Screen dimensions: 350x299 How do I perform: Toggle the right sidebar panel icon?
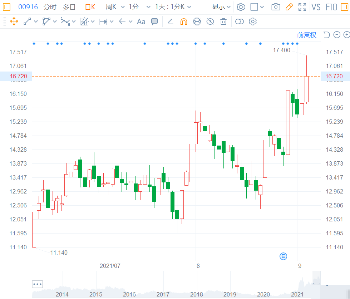[345, 7]
